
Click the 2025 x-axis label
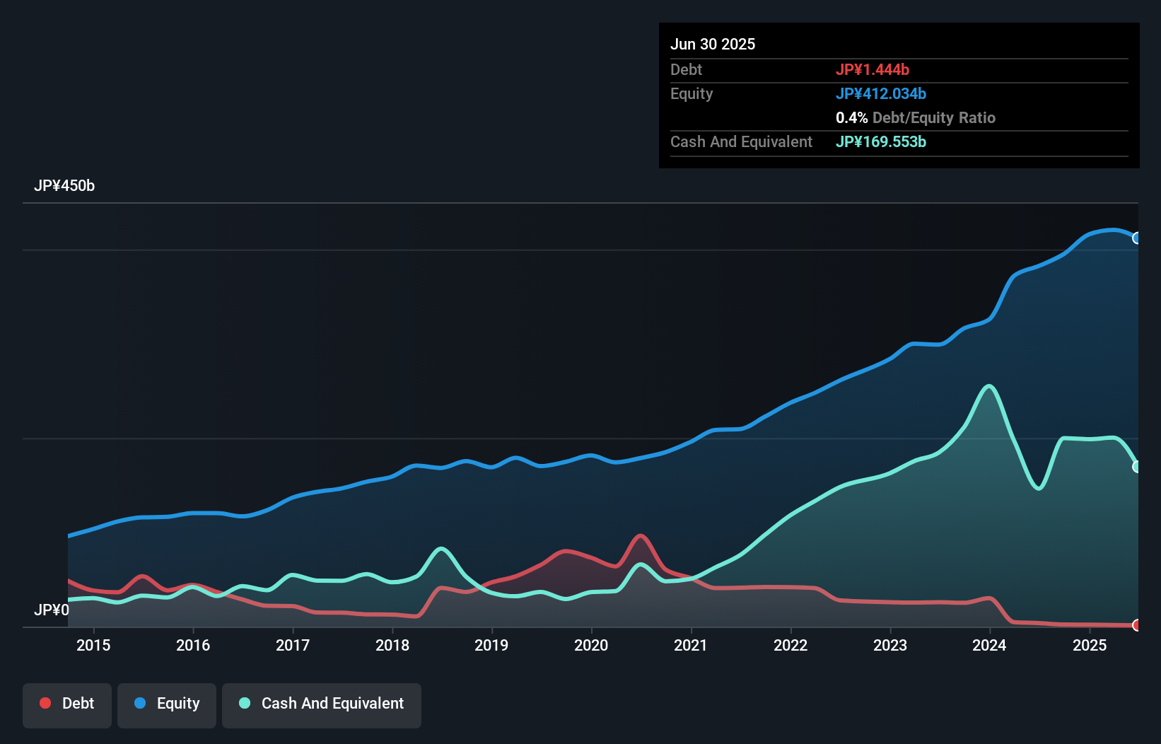click(1090, 646)
